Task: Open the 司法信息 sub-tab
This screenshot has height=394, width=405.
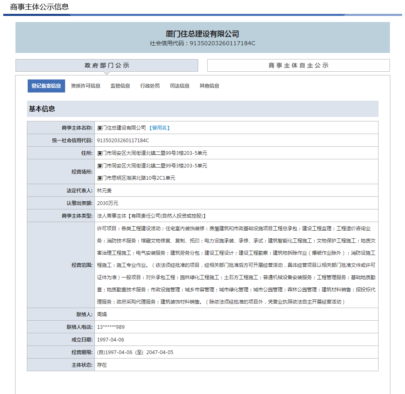Action: (180, 86)
